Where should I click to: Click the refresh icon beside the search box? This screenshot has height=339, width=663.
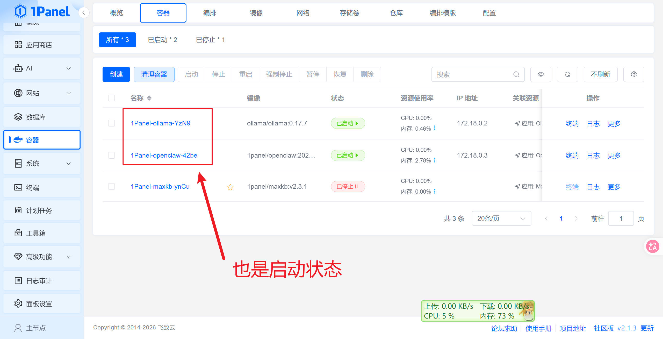(x=567, y=74)
